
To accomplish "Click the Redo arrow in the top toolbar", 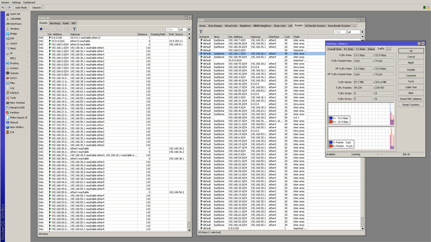I will pos(9,7).
